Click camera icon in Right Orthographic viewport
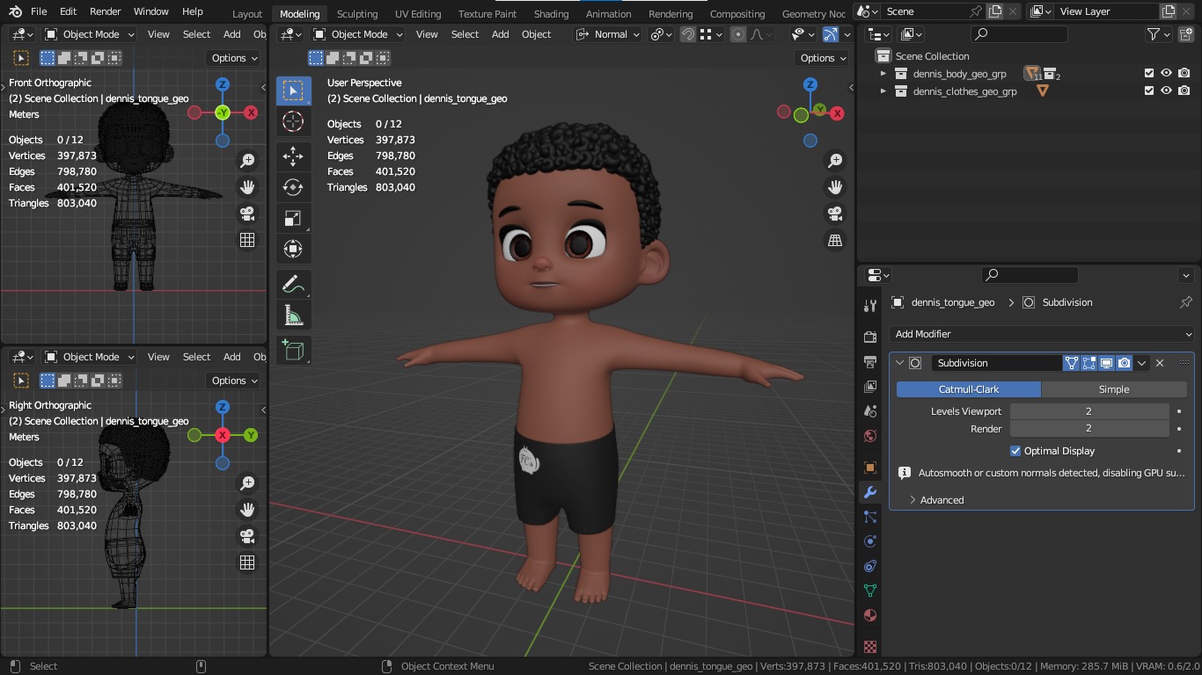 click(x=247, y=536)
